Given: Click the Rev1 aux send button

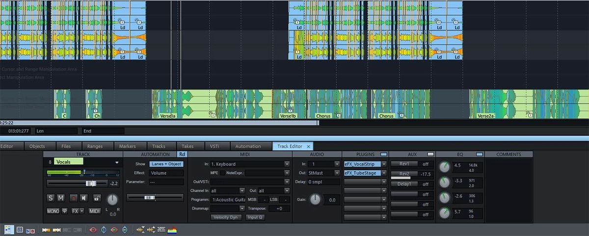Looking at the screenshot, I should [404, 164].
